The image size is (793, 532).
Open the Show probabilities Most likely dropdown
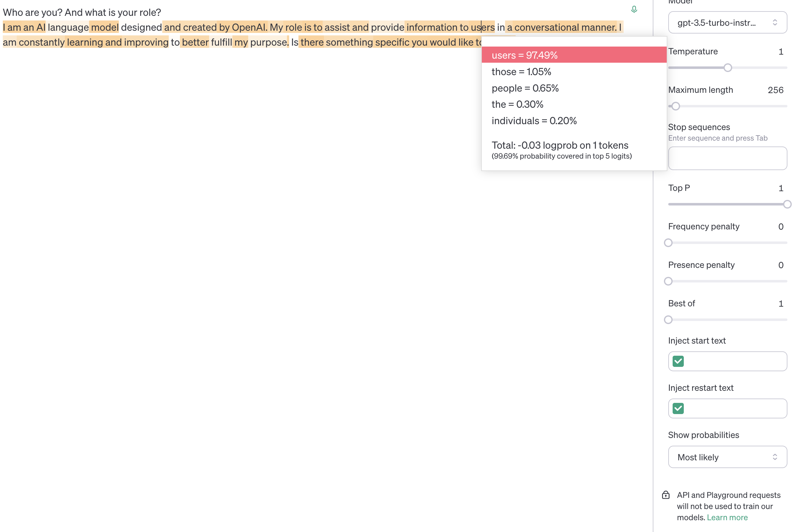[x=727, y=457]
